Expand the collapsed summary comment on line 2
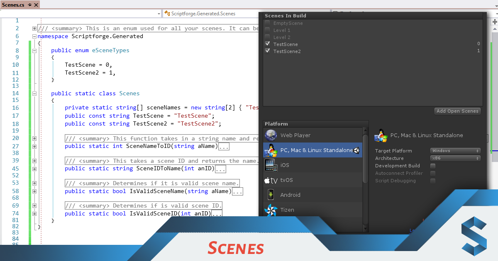The height and width of the screenshot is (261, 498). pyautogui.click(x=34, y=29)
